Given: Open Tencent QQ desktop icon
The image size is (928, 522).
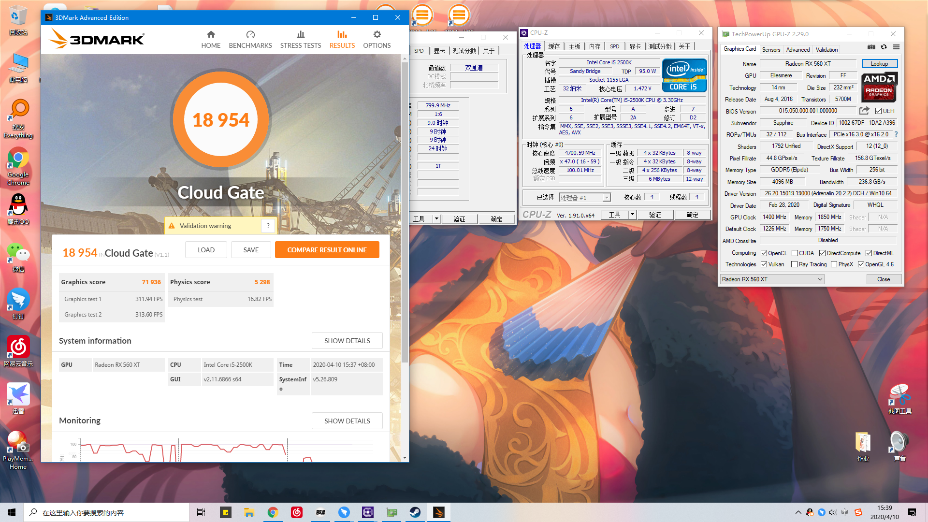Looking at the screenshot, I should [x=18, y=209].
